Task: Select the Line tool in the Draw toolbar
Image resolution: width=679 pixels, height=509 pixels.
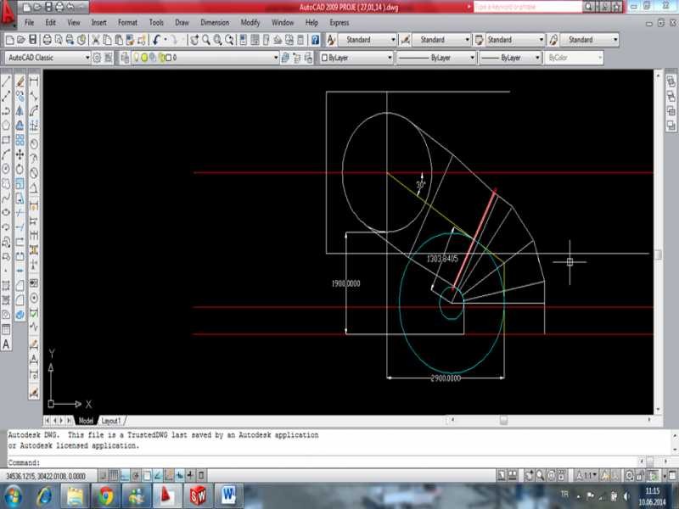Action: [6, 82]
